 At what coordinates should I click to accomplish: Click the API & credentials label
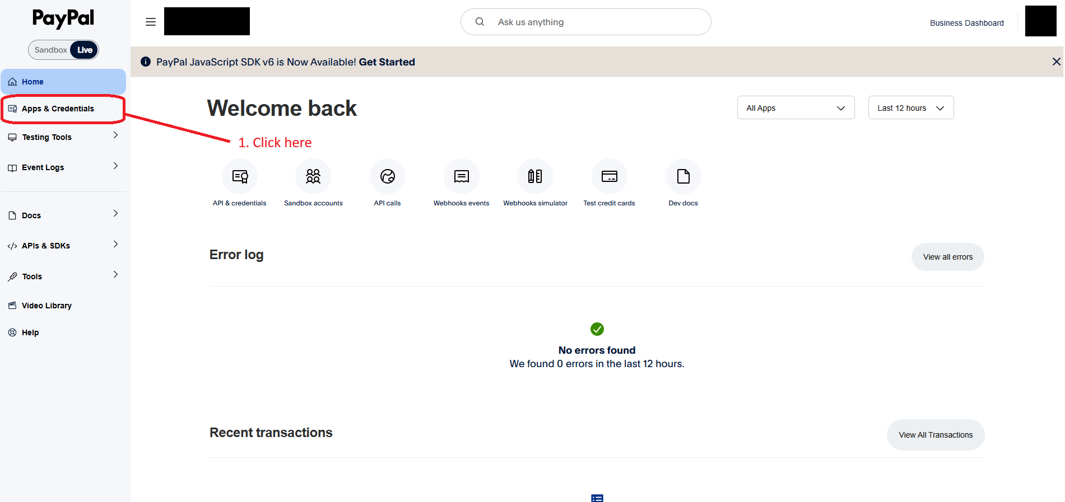(240, 203)
